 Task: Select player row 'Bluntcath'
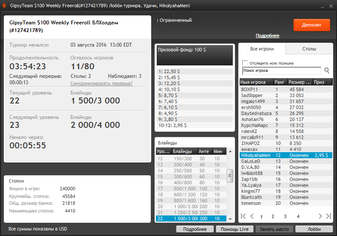click(x=286, y=197)
